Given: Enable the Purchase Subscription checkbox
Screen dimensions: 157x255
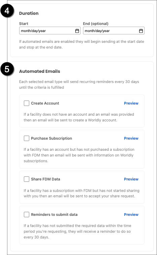Looking at the screenshot, I should tap(27, 138).
